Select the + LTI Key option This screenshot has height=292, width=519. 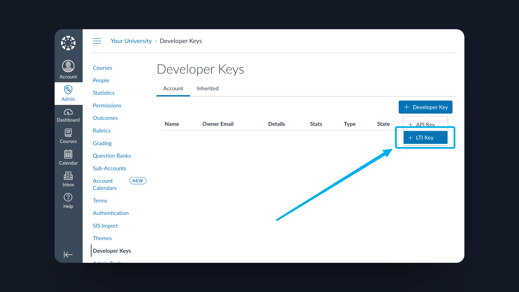click(x=425, y=137)
